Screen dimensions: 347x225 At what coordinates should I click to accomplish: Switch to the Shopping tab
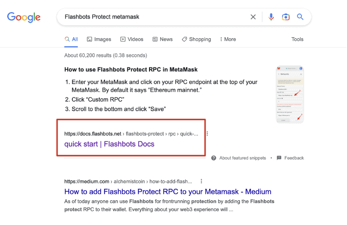[196, 39]
